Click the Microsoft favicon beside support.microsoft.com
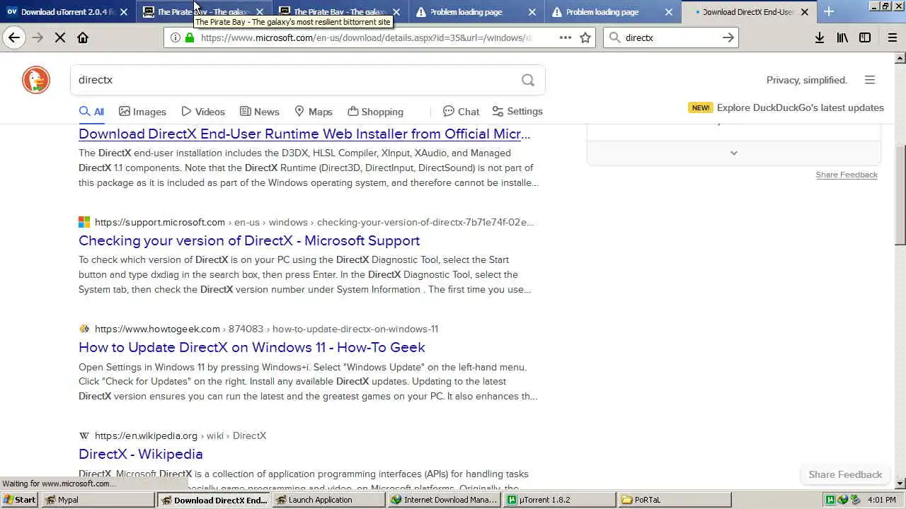The width and height of the screenshot is (906, 509). click(x=84, y=222)
